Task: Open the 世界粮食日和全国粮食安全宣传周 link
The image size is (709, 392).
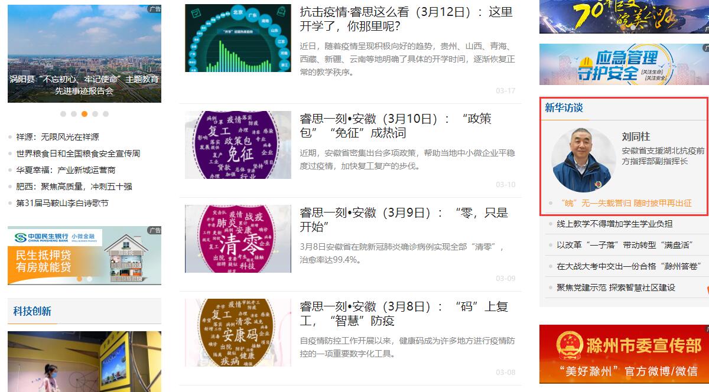Action: click(x=79, y=153)
